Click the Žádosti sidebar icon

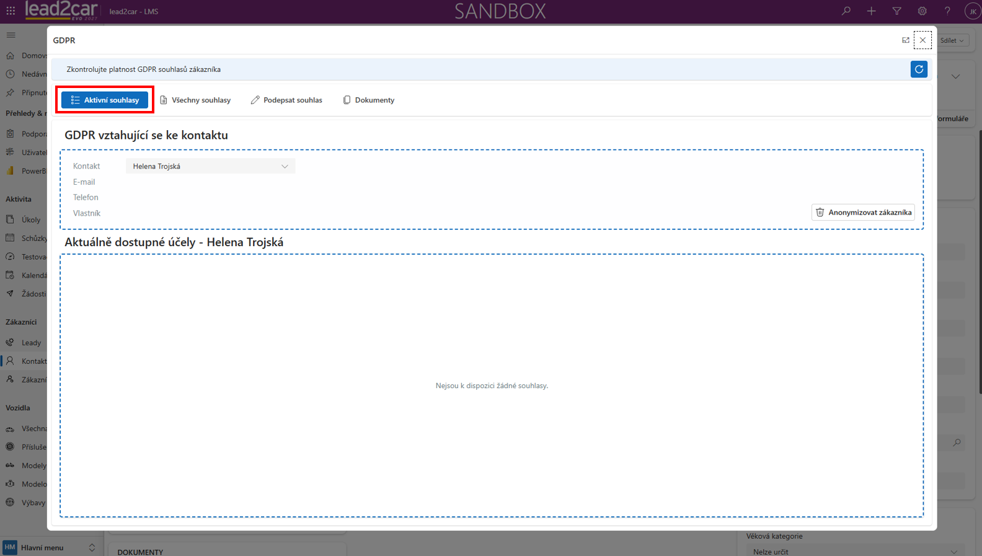(x=10, y=294)
